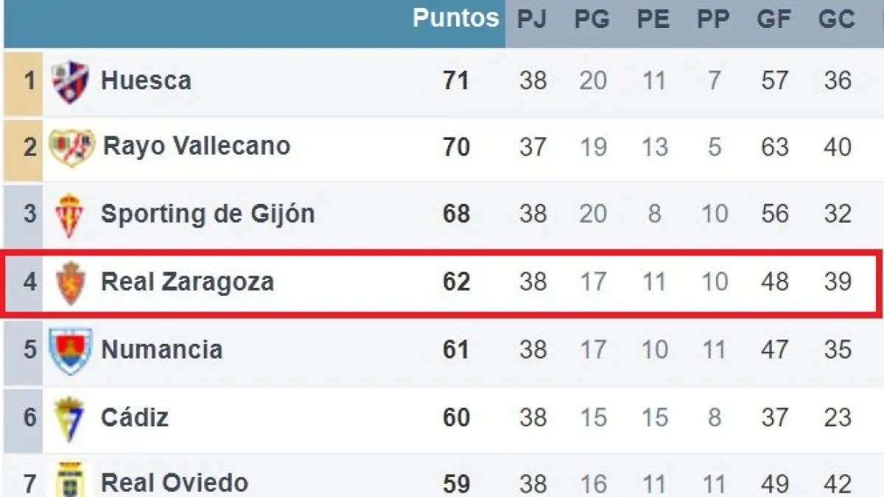Open Sporting de Gijón team name
884x497 pixels.
coord(208,214)
